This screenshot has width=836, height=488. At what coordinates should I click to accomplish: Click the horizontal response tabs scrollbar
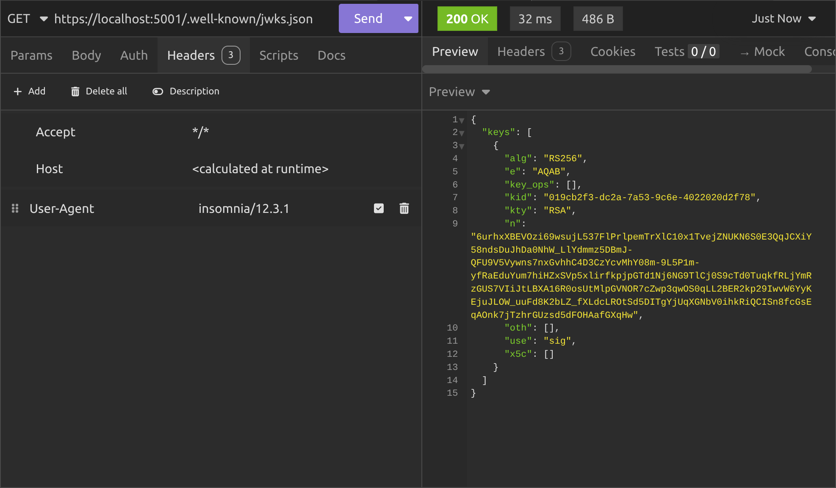tap(617, 69)
